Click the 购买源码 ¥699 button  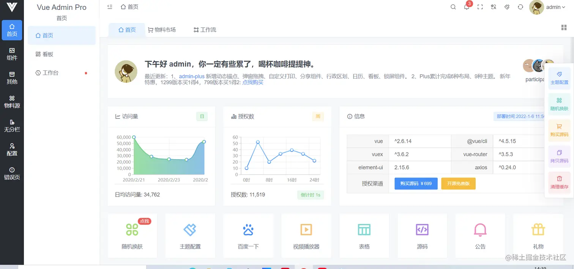click(x=416, y=183)
